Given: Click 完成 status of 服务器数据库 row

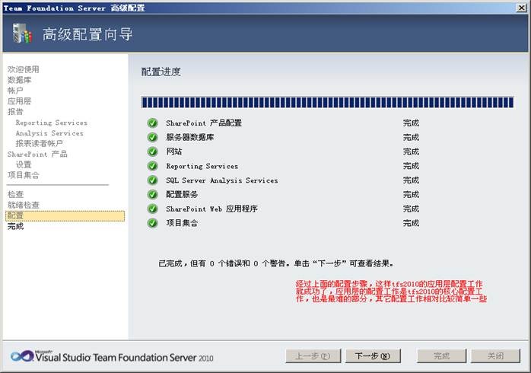Looking at the screenshot, I should click(x=411, y=137).
